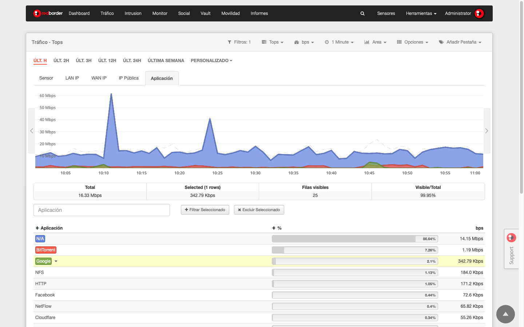Open the search magnifier icon
This screenshot has height=327, width=524.
362,13
